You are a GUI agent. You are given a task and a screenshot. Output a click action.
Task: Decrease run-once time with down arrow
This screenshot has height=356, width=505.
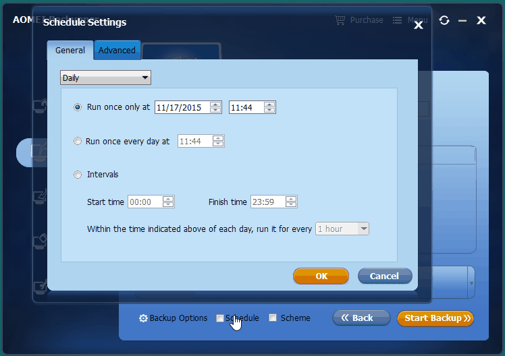(269, 111)
